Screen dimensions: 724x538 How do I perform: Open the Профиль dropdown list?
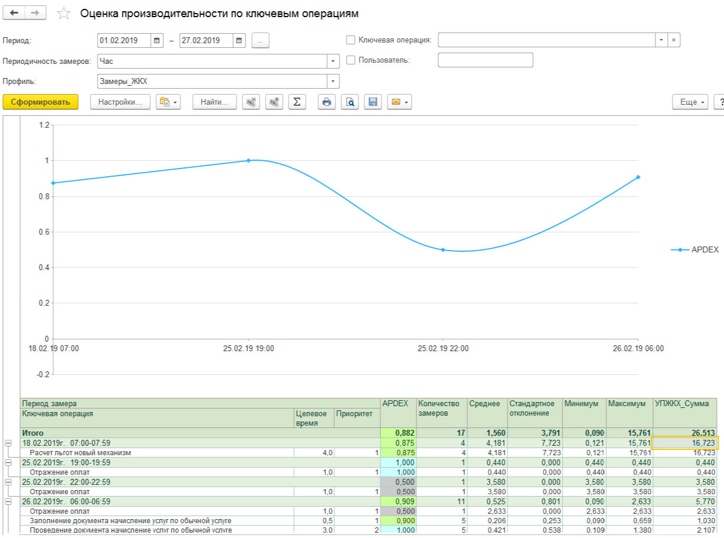pos(333,81)
